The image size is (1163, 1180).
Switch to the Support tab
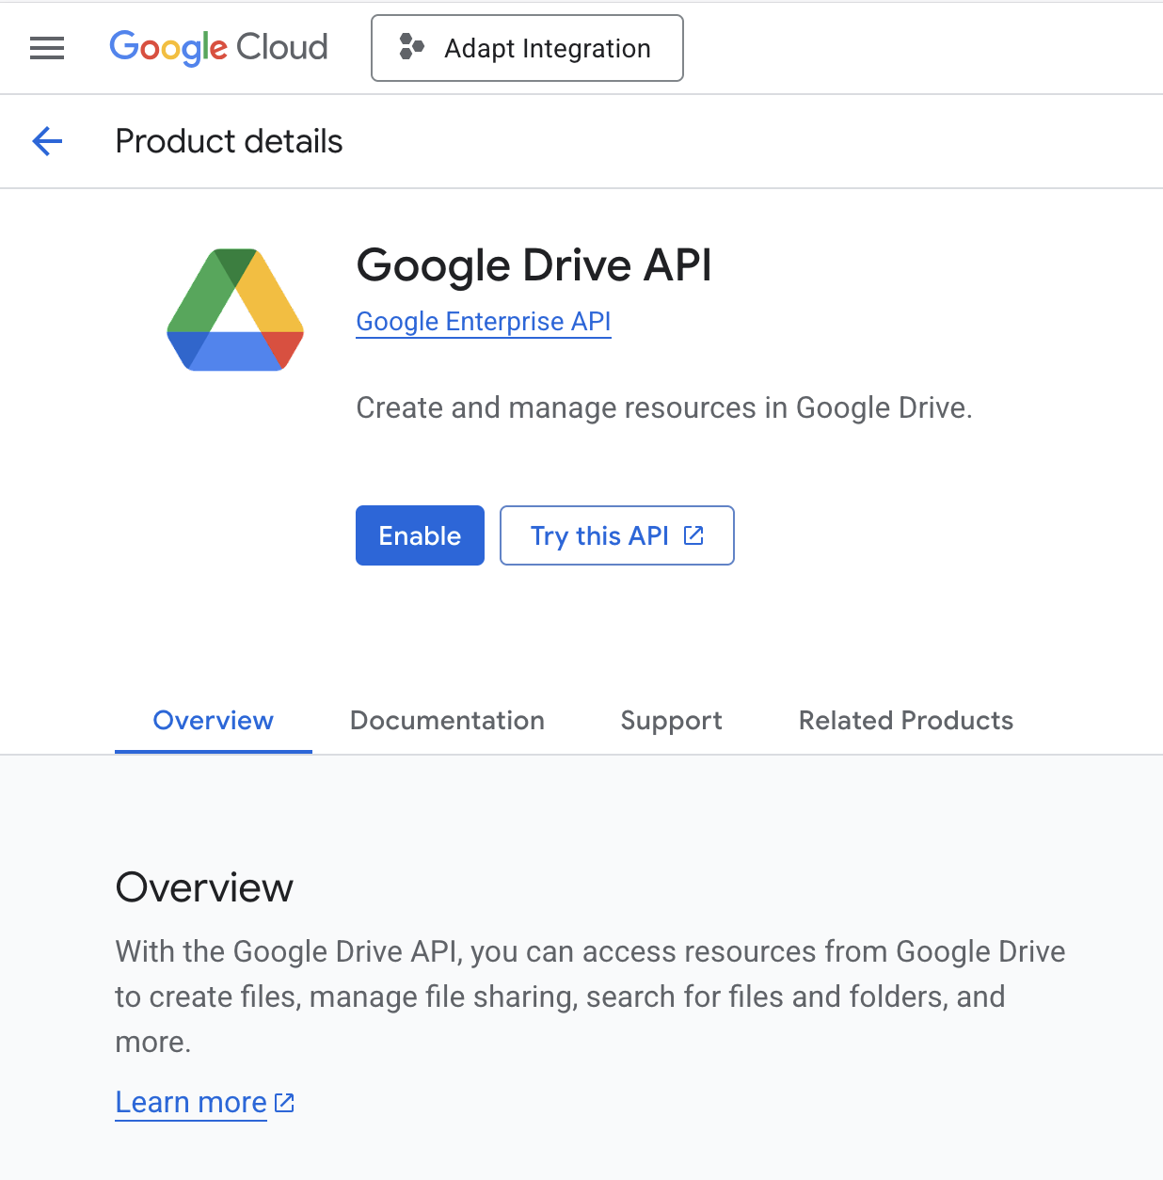click(x=671, y=720)
